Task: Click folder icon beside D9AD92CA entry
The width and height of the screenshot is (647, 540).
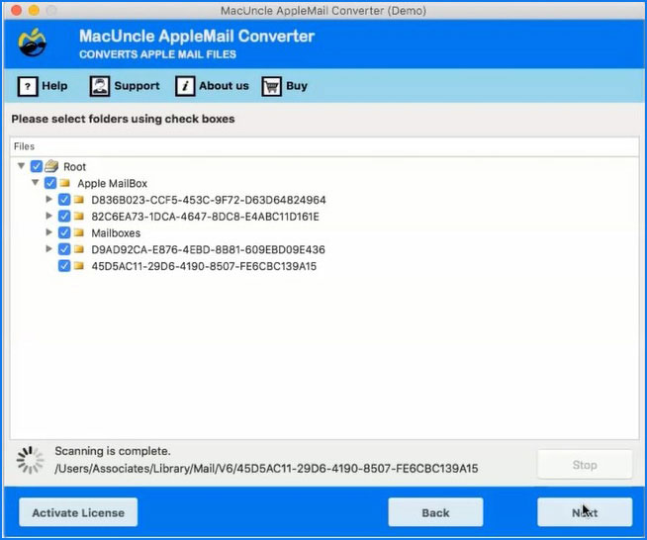Action: 79,249
